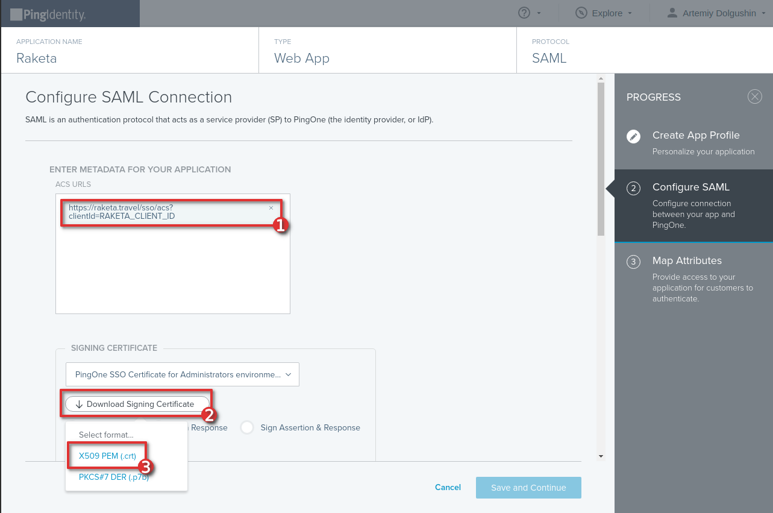Click the scrollbar down arrow
The image size is (773, 513).
[601, 456]
